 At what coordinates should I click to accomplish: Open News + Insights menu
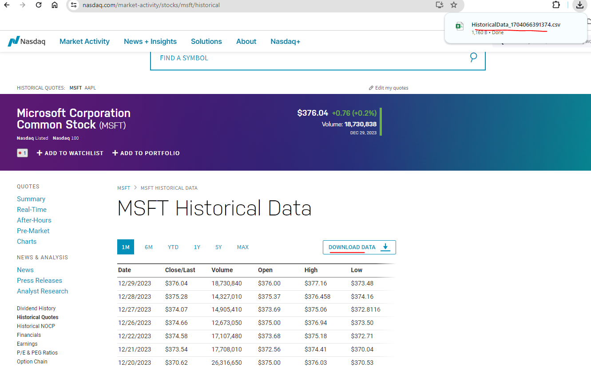pos(150,41)
